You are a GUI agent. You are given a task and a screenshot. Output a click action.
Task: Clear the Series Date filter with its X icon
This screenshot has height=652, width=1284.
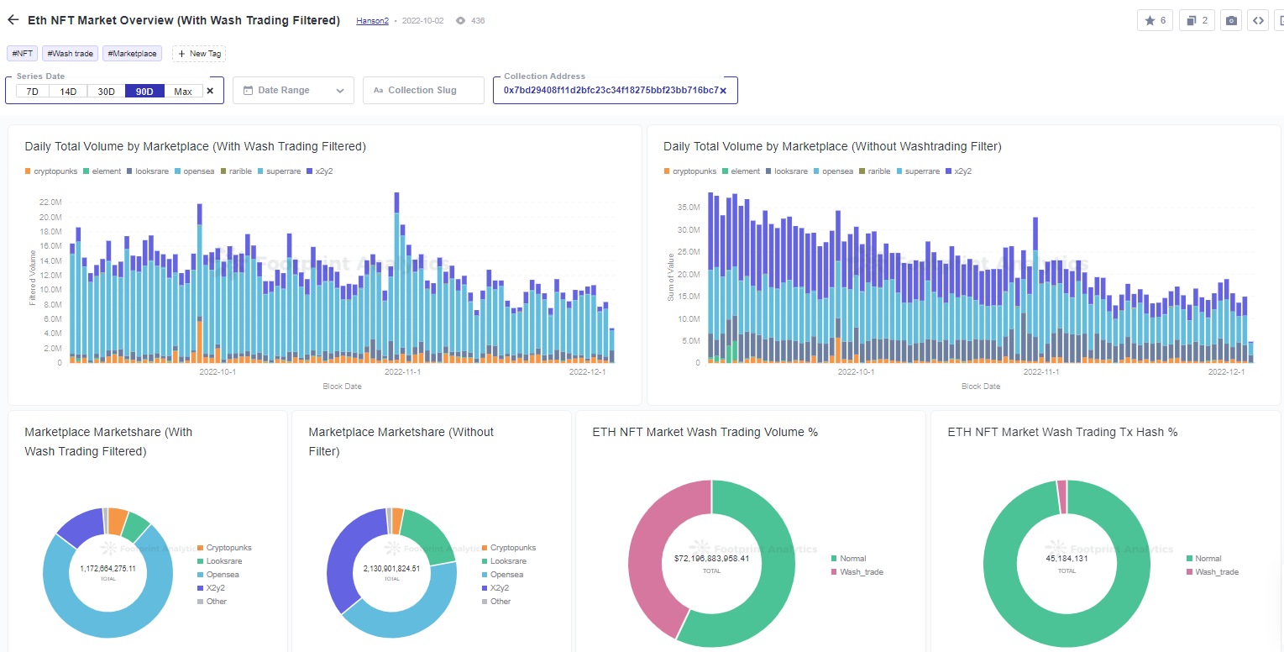tap(210, 90)
